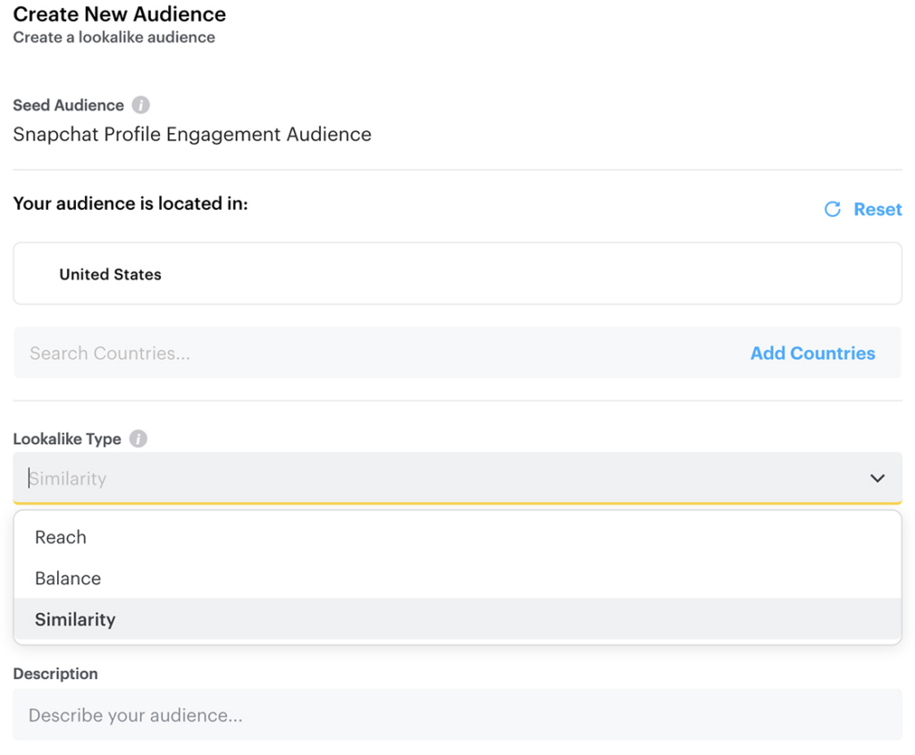Screen dimensions: 915x755
Task: Choose Similarity from the dropdown list
Action: click(x=76, y=619)
